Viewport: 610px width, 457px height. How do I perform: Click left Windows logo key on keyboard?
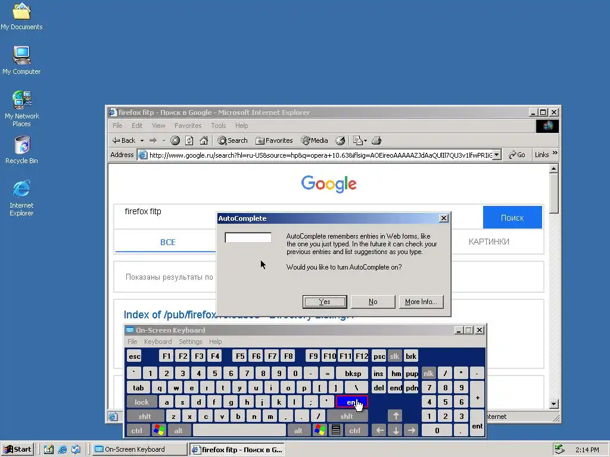click(x=158, y=431)
